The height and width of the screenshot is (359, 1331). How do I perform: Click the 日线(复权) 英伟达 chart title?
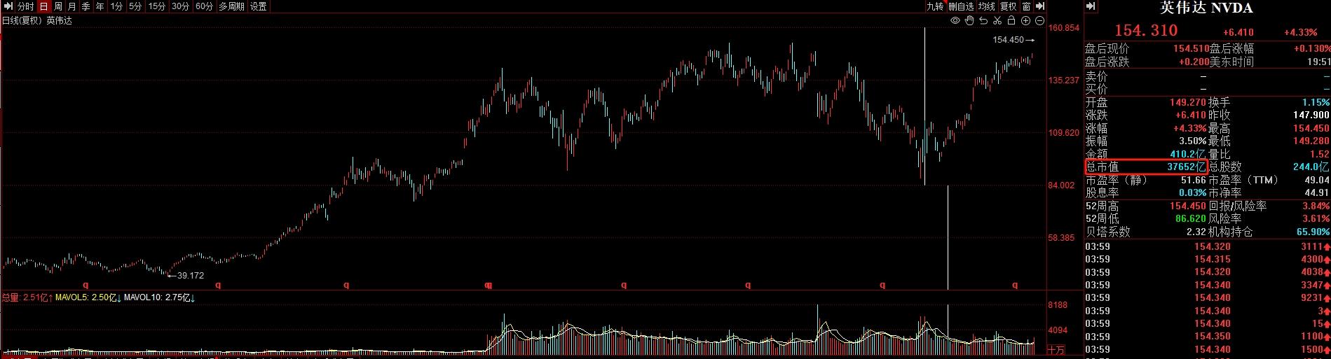pyautogui.click(x=37, y=21)
